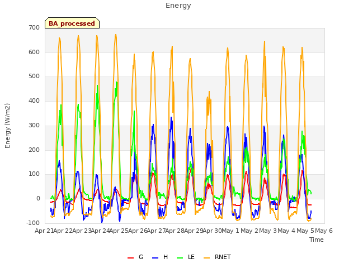Click the Apr 28 x-axis tick label
Screen dimensions: 358x268
(x=175, y=231)
